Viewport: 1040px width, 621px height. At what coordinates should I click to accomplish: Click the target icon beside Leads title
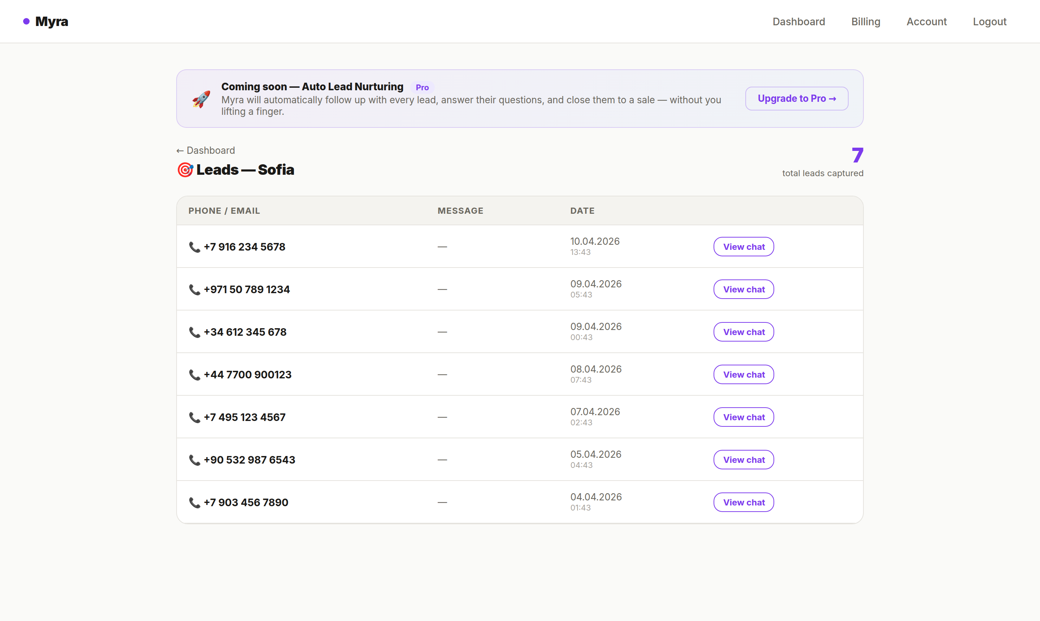point(185,170)
